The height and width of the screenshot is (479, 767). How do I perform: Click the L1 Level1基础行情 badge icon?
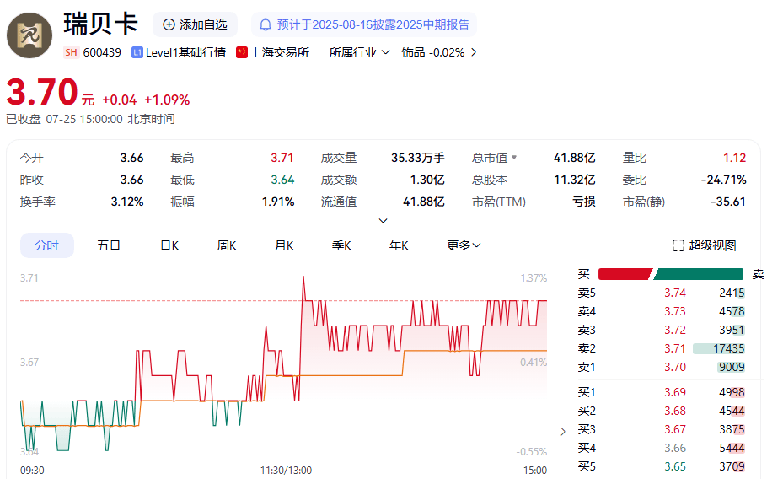pos(137,52)
